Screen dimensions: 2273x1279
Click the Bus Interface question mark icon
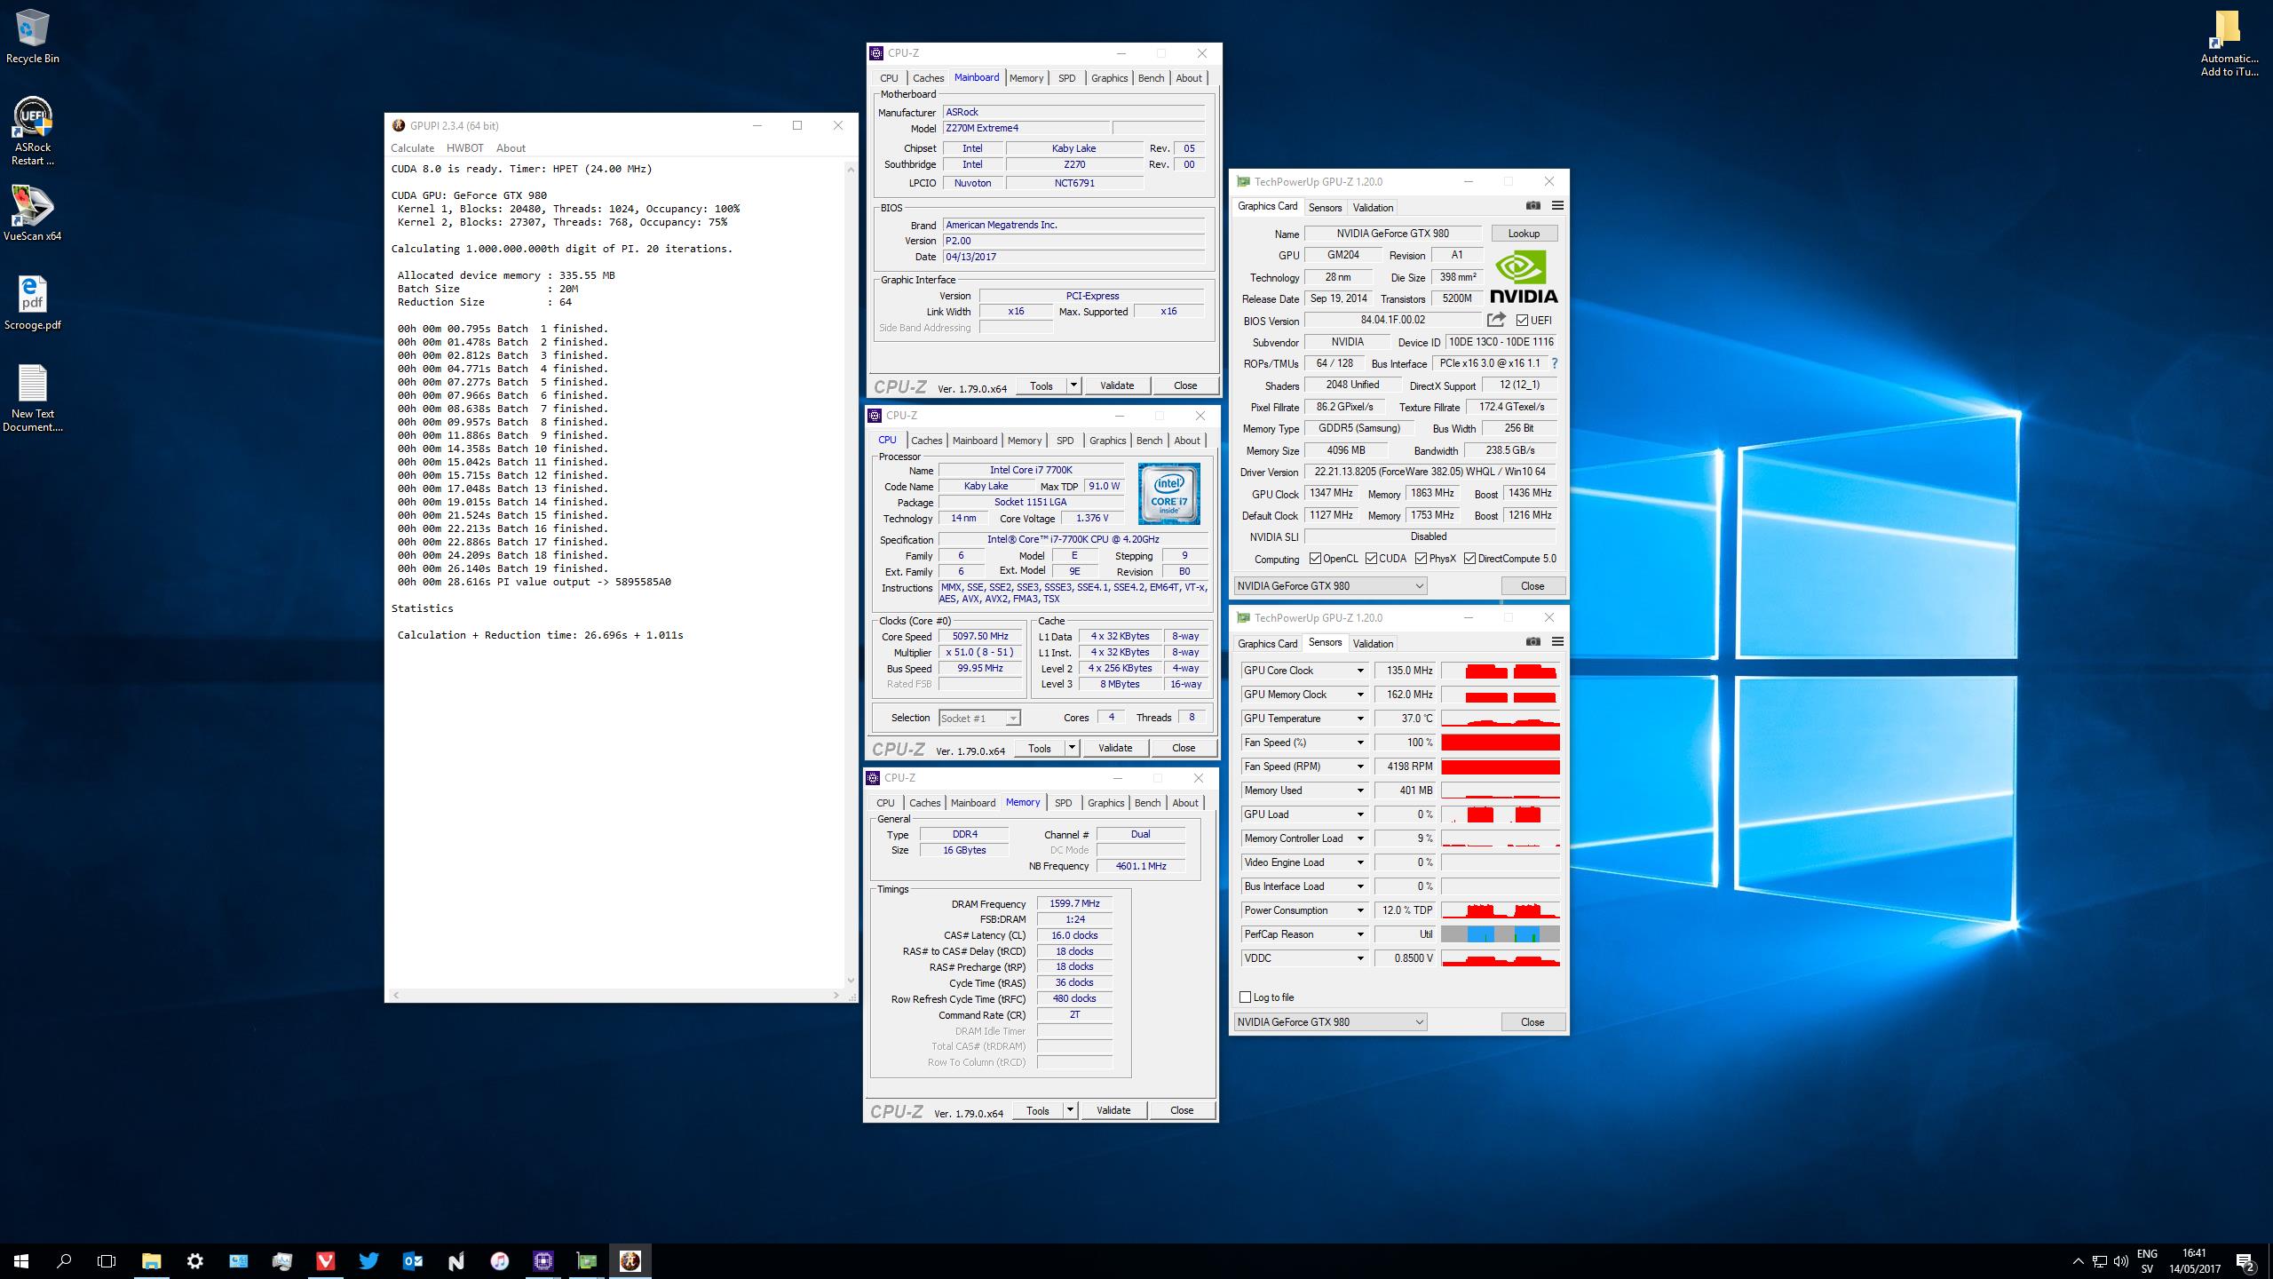1555,363
